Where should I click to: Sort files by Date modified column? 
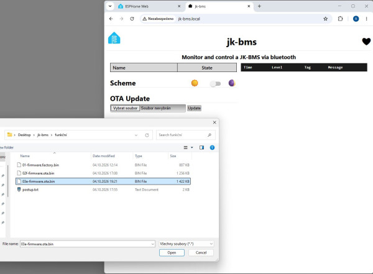(104, 156)
